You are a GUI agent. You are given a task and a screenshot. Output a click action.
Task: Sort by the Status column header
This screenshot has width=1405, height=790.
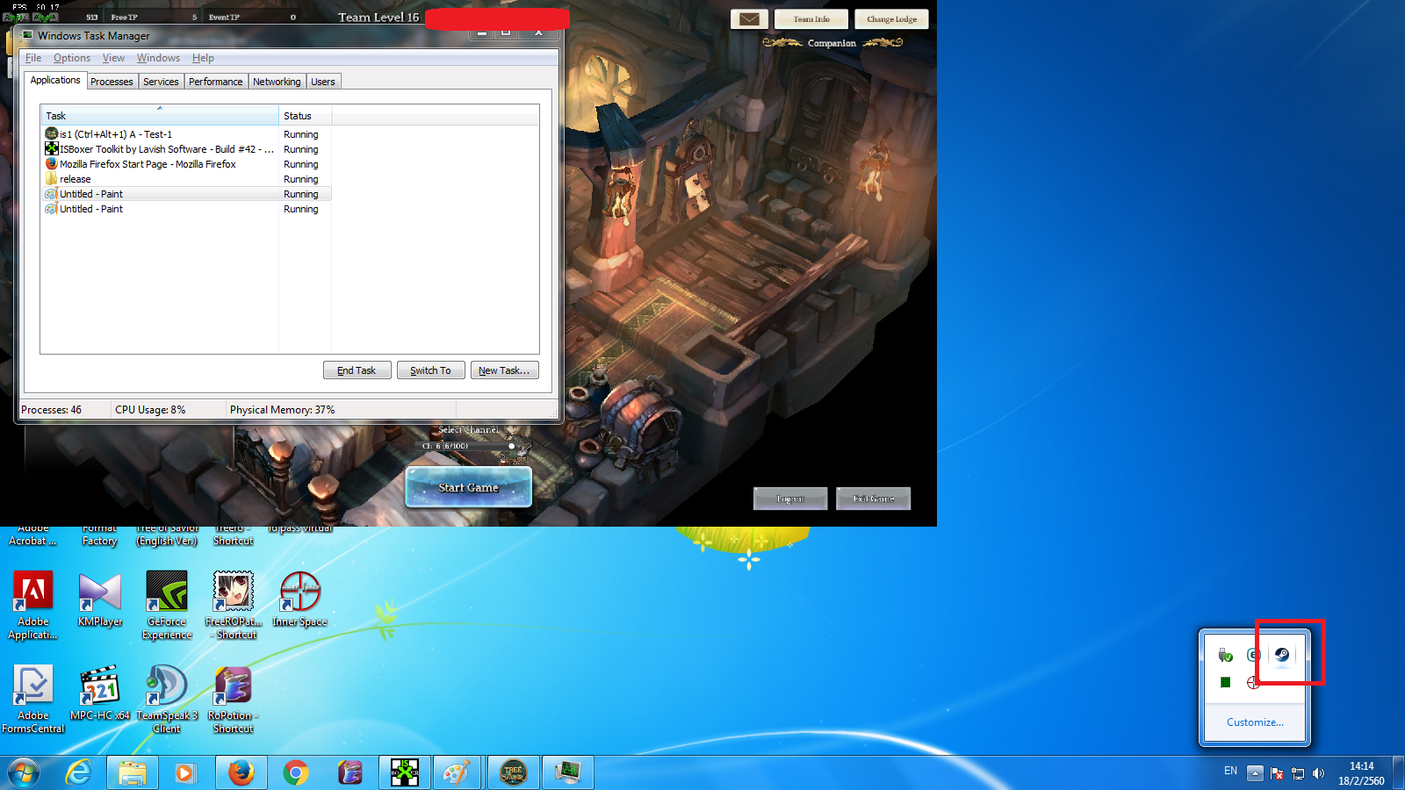point(305,116)
